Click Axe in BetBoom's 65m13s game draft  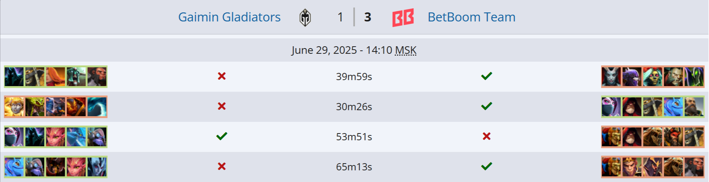694,167
